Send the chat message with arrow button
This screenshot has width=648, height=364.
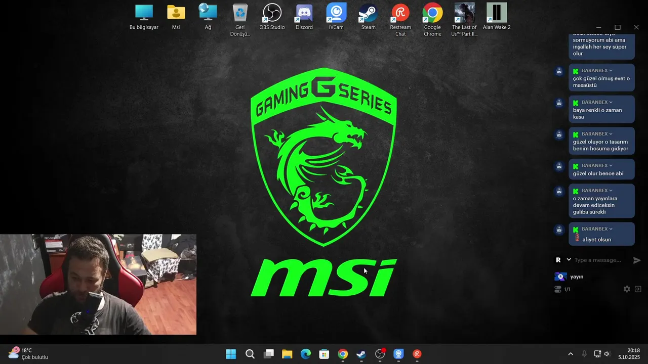click(x=637, y=260)
